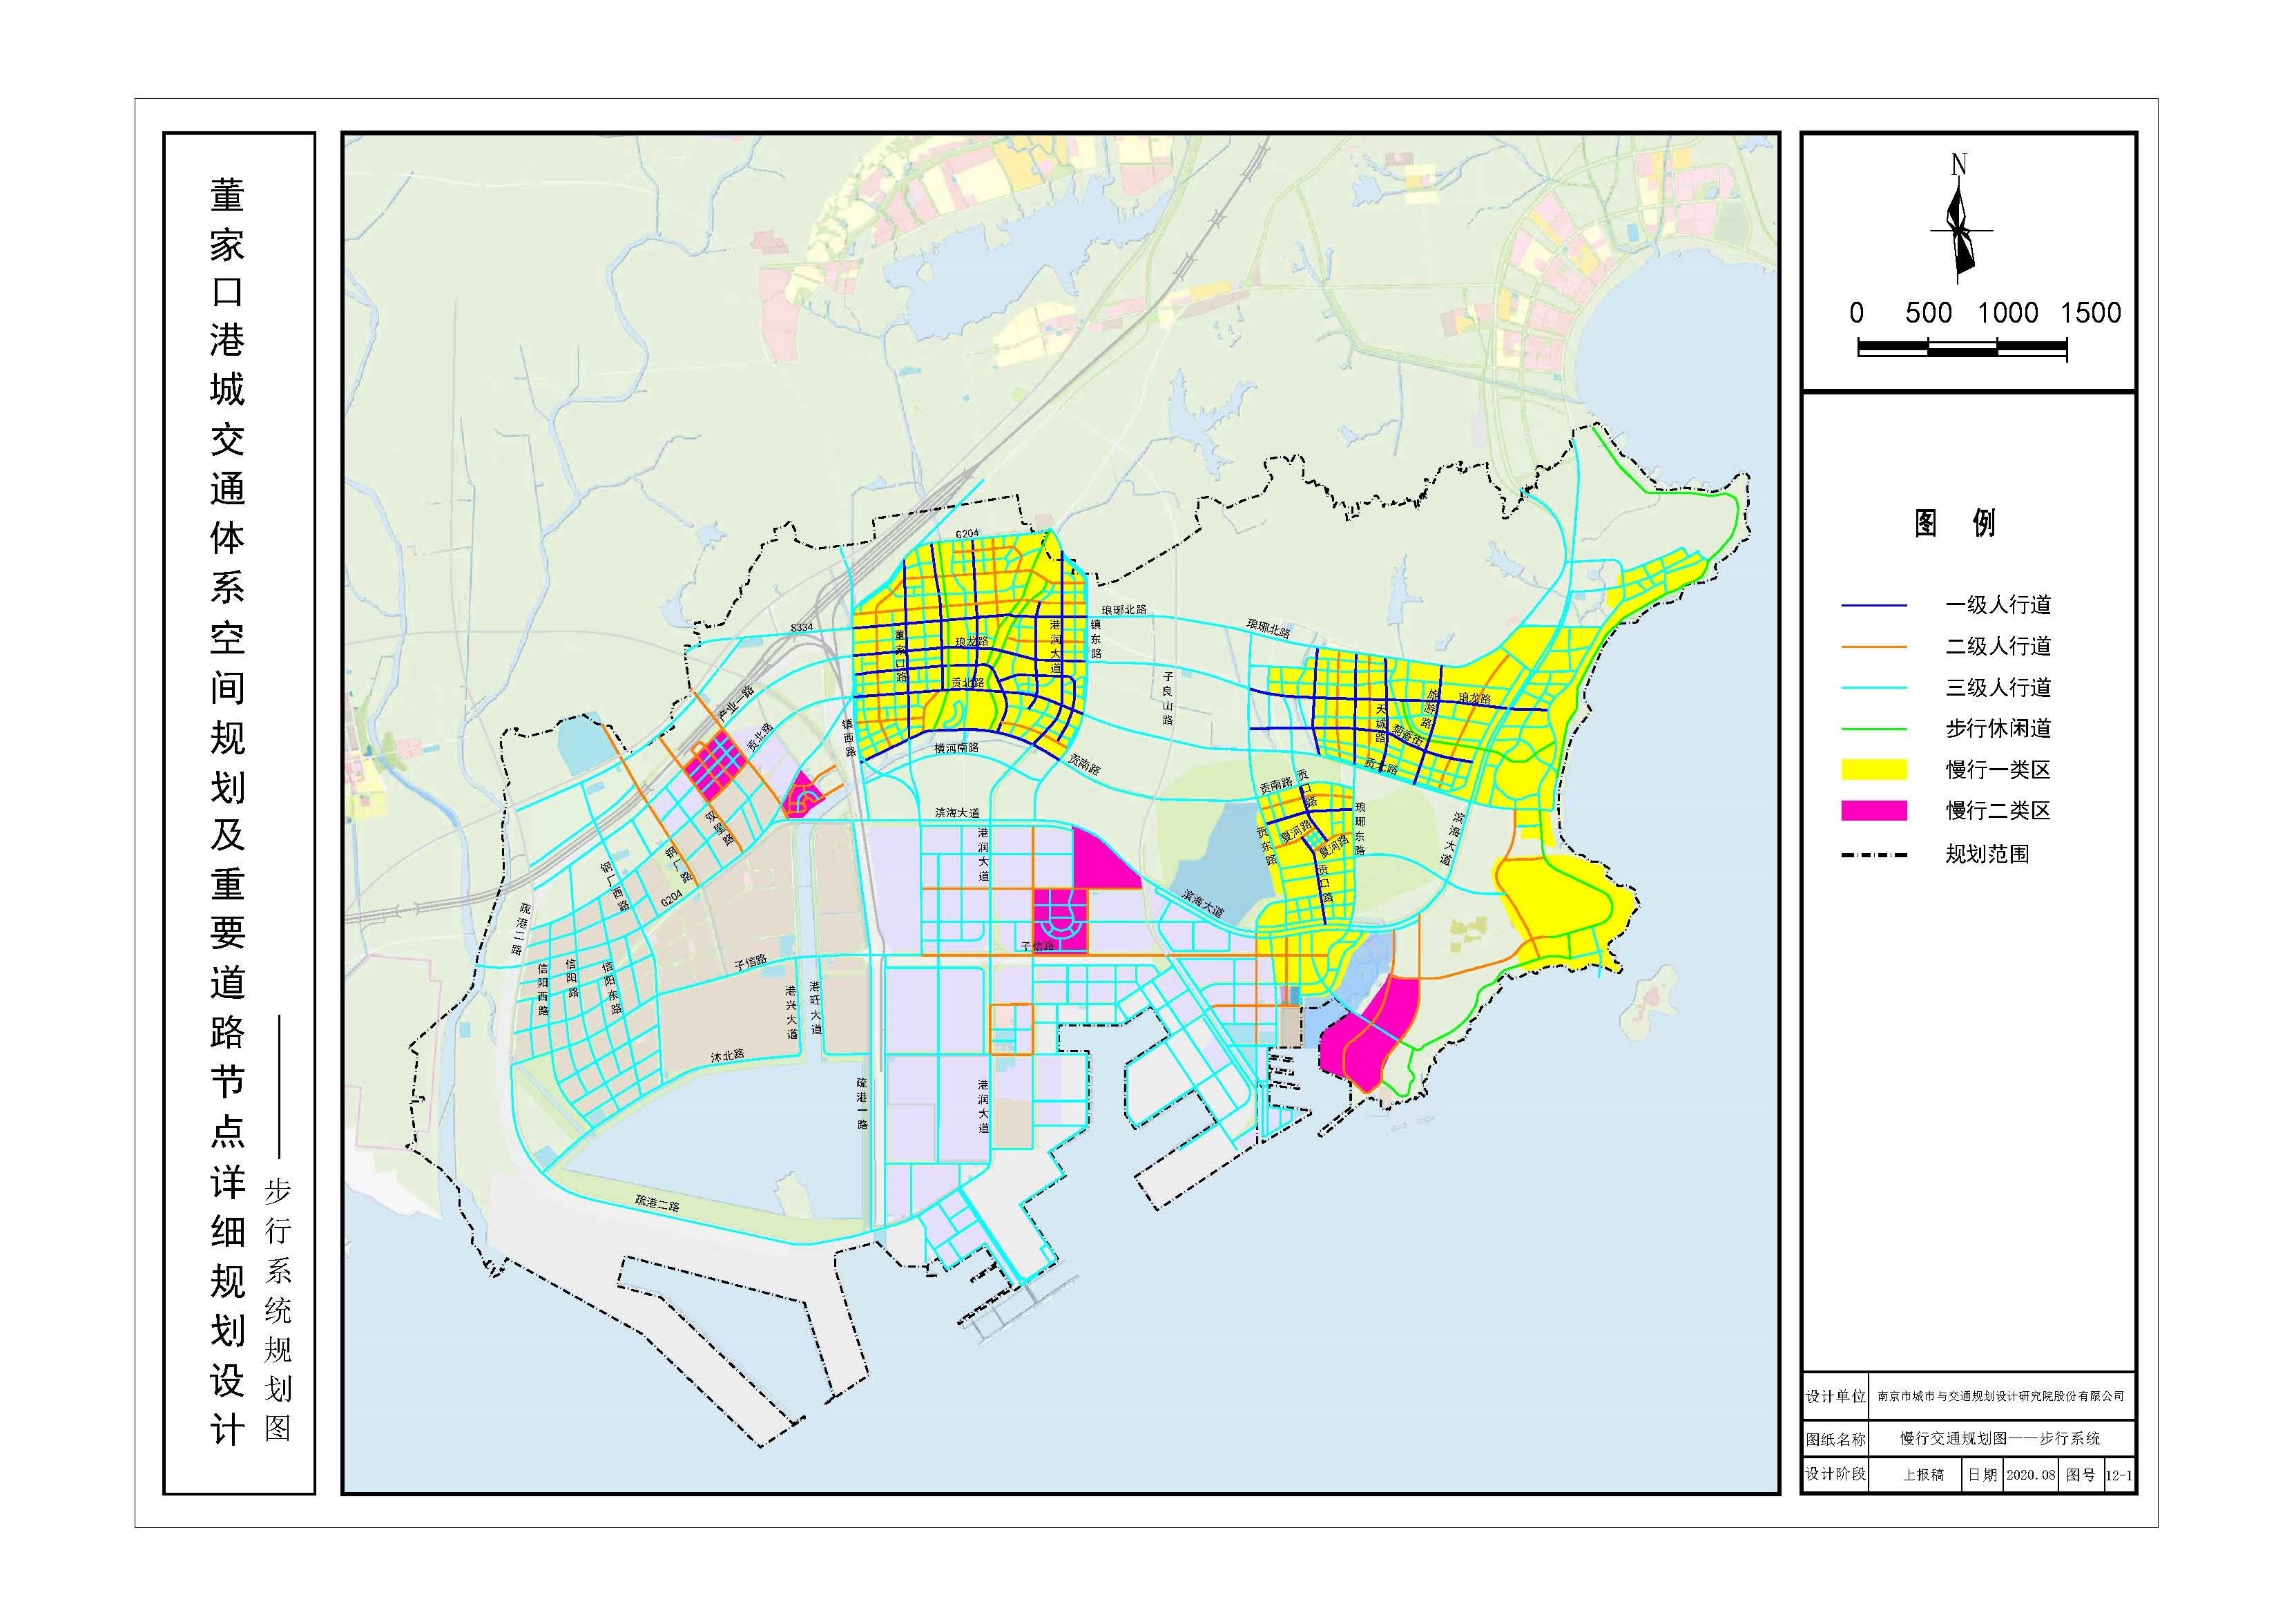Click the 慢行交通规划图——步行系统 drawing name

pyautogui.click(x=2000, y=1439)
